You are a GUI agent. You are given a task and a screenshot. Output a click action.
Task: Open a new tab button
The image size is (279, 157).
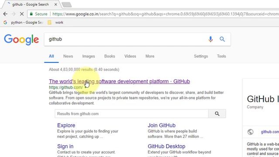tap(67, 5)
